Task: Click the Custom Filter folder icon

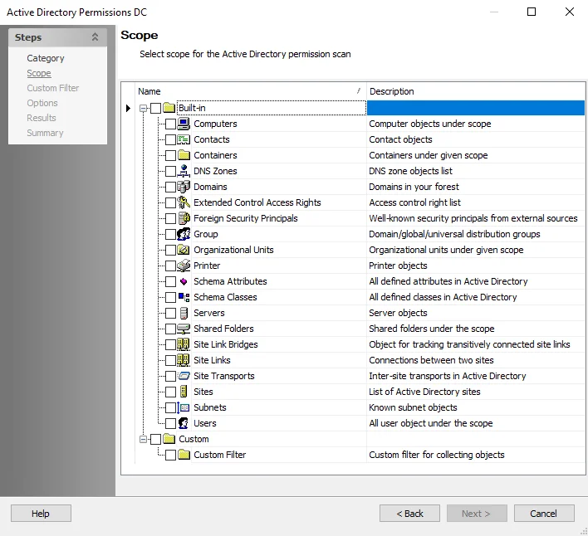Action: pyautogui.click(x=184, y=455)
